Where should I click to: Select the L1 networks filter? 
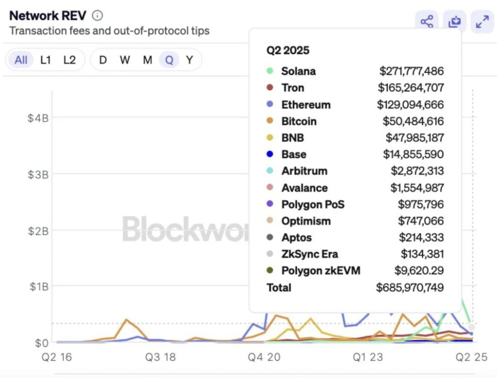tap(45, 60)
